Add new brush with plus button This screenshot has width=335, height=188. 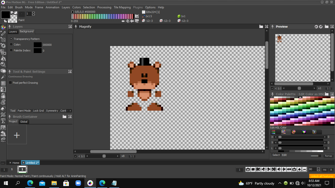tap(17, 135)
